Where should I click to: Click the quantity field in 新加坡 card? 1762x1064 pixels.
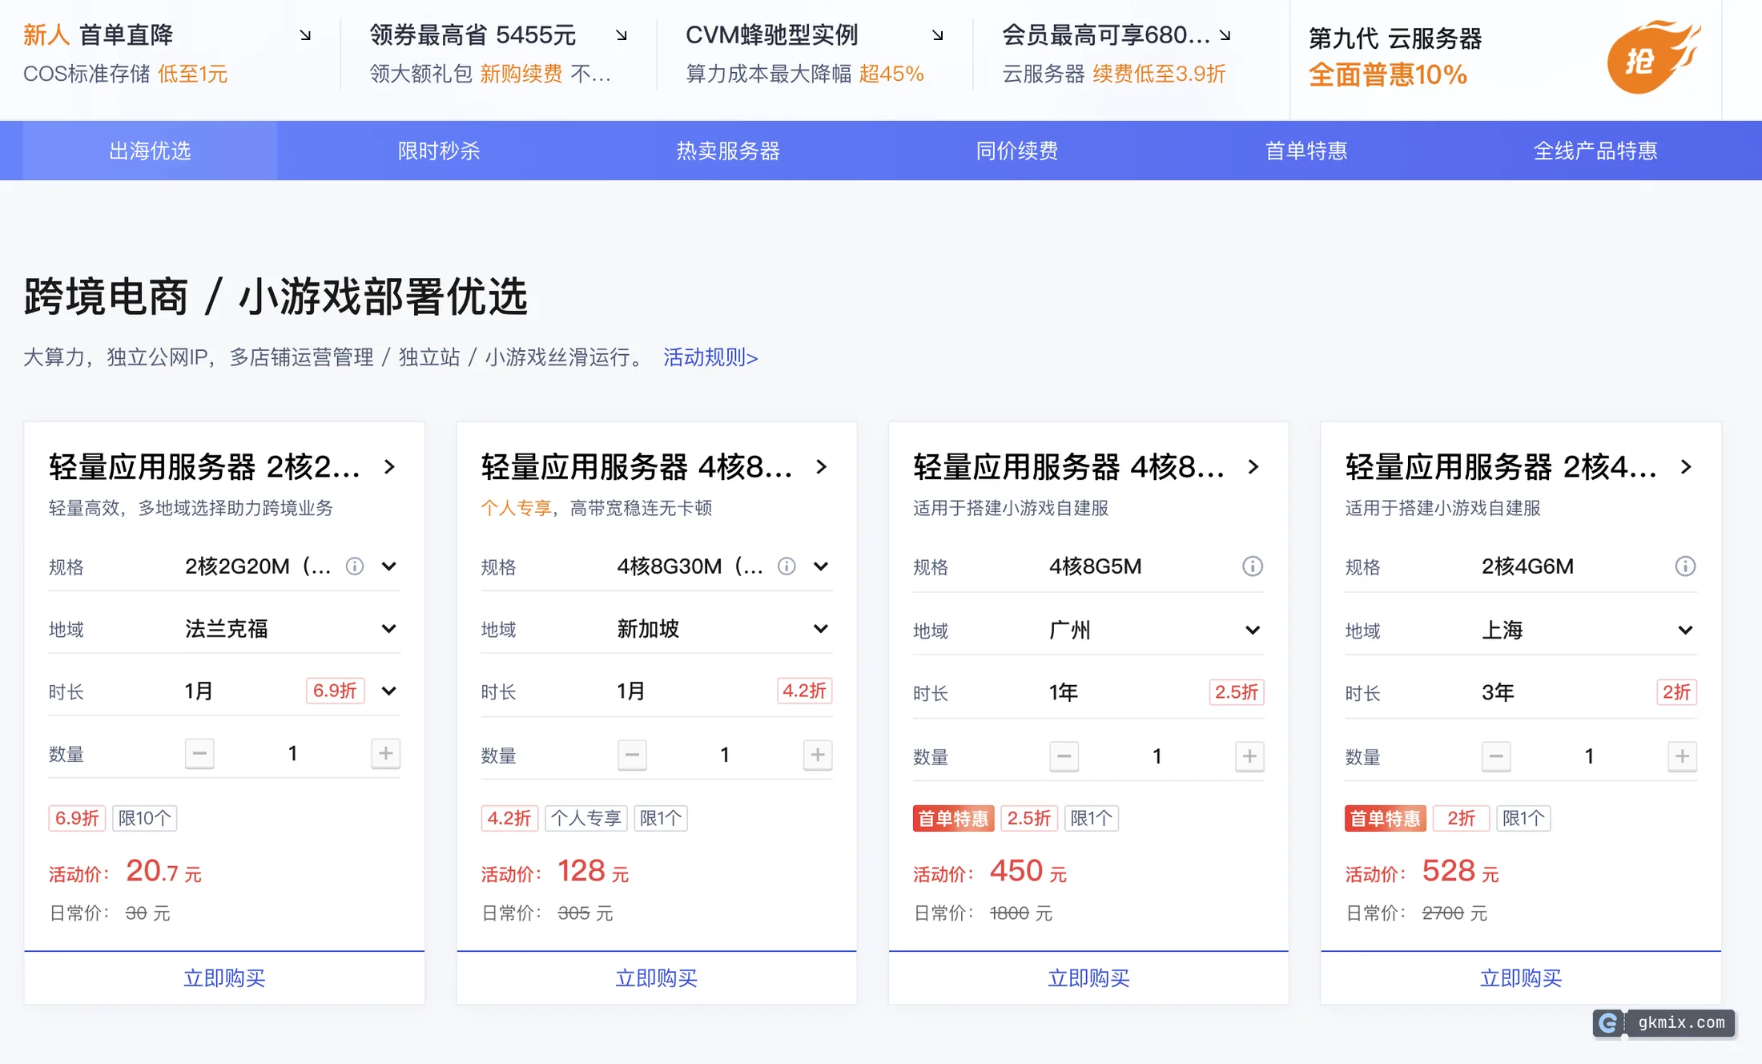click(x=725, y=755)
